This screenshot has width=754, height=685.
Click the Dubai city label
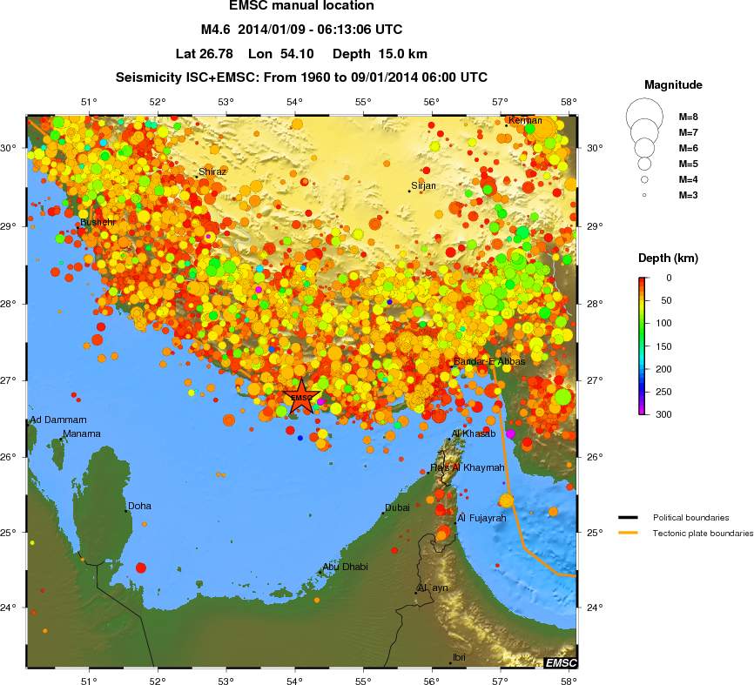397,507
